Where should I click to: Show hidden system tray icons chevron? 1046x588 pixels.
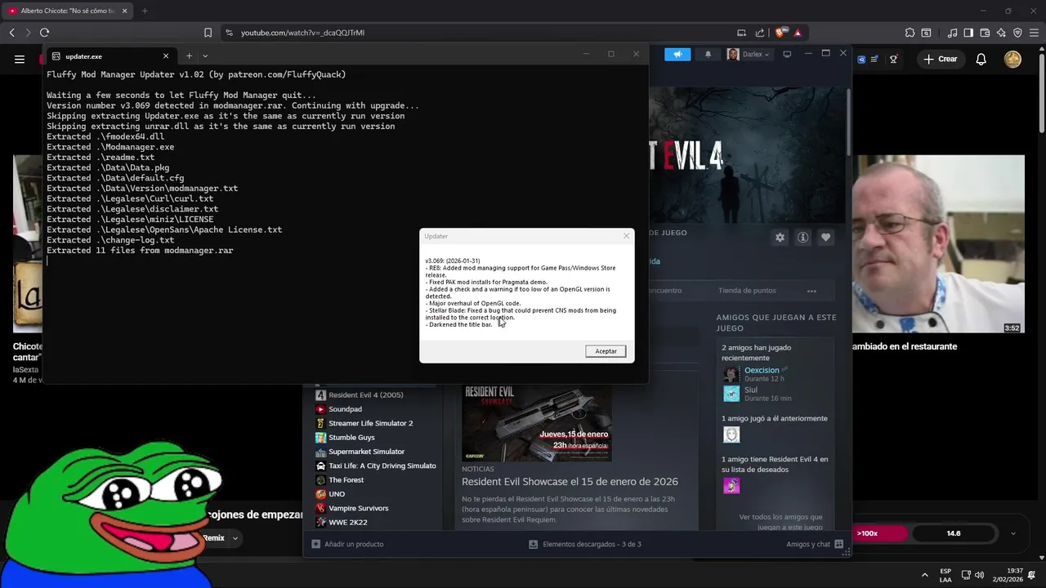tap(925, 575)
